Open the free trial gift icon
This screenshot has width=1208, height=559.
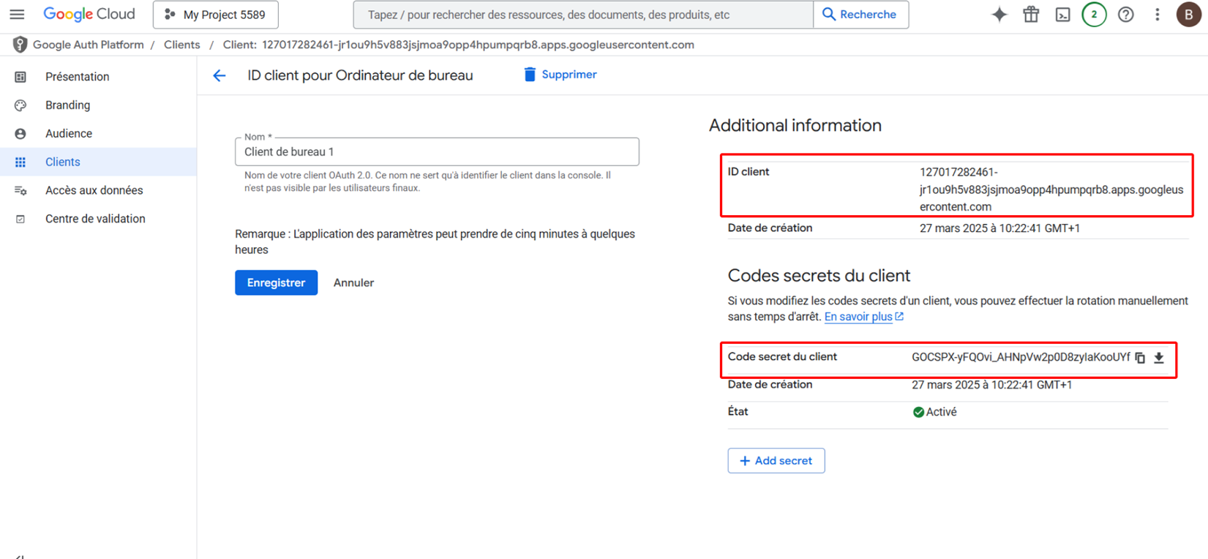coord(1031,15)
